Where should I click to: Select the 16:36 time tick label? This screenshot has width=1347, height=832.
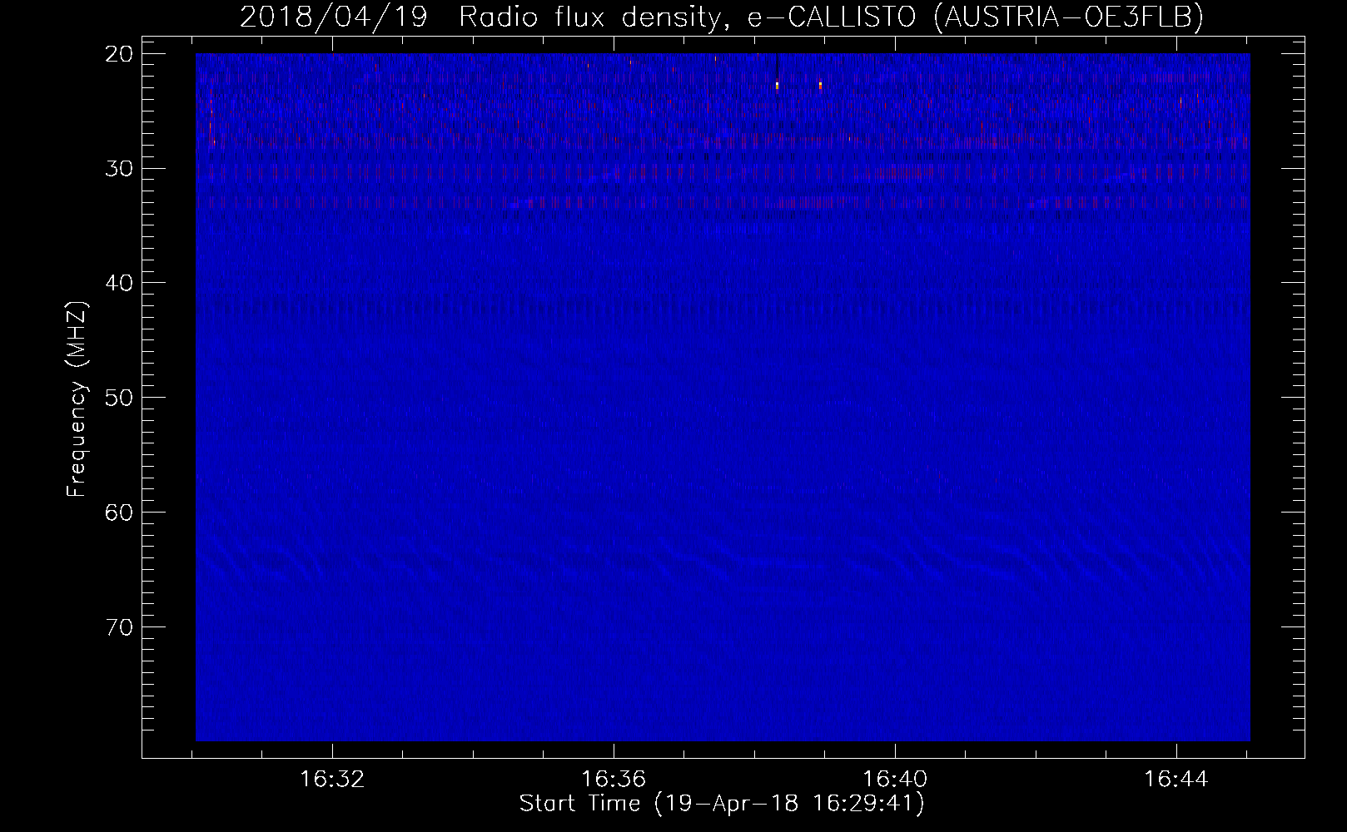(x=614, y=780)
